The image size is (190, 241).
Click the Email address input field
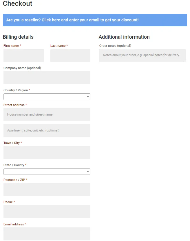click(47, 234)
